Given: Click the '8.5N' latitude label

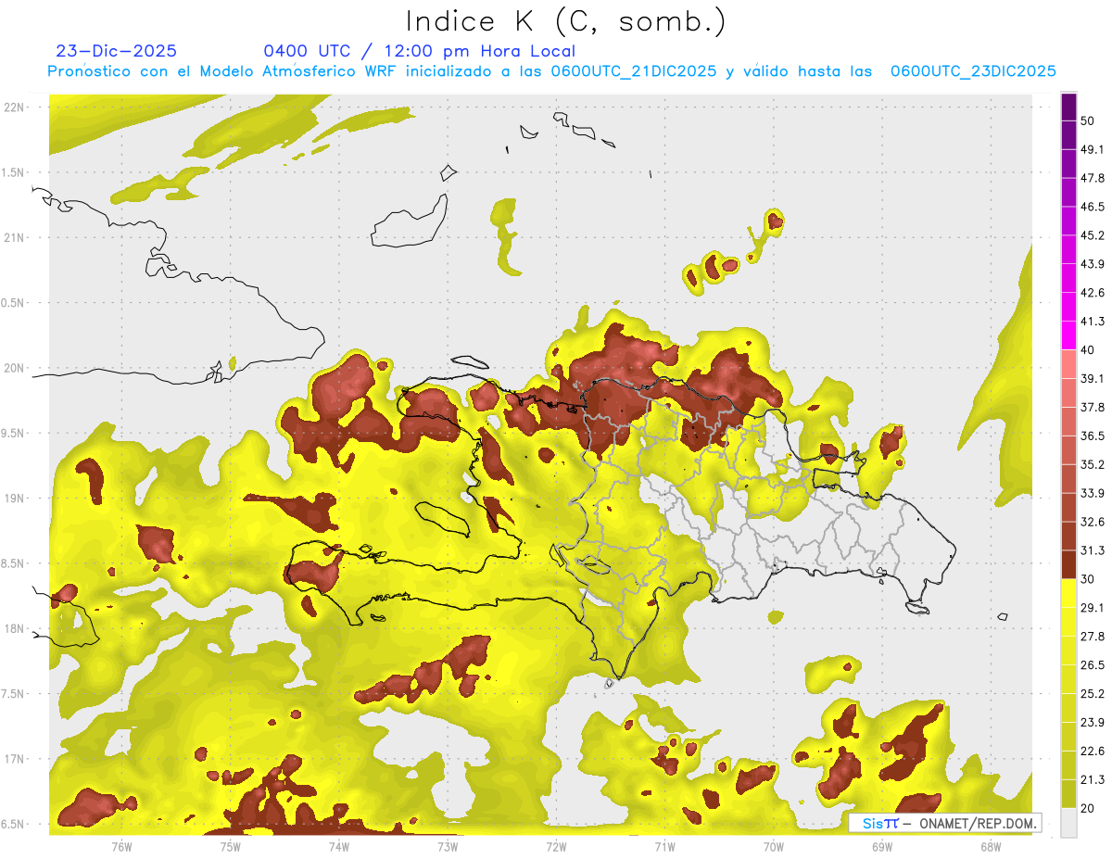Looking at the screenshot, I should [x=14, y=563].
